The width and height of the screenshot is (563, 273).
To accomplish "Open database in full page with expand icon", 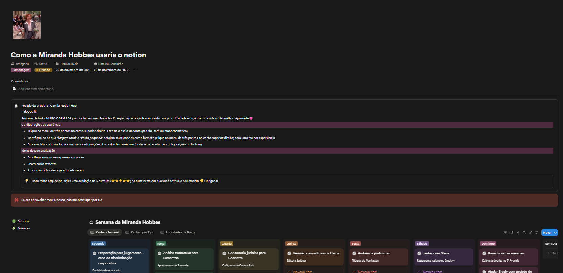I will (x=531, y=233).
